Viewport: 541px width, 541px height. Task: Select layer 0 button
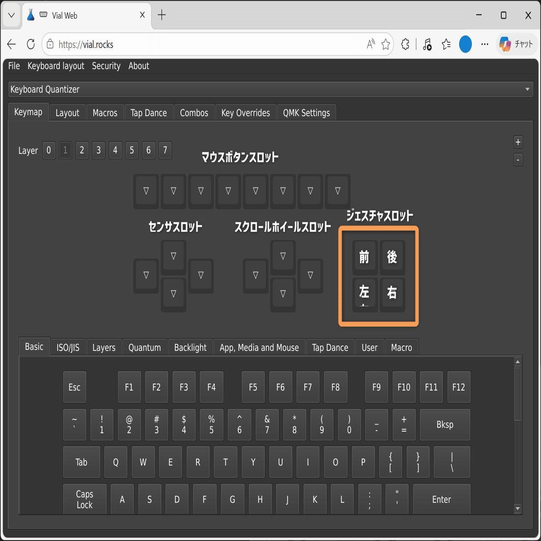pos(49,150)
